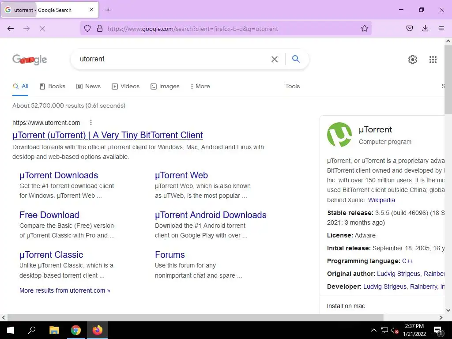Screen dimensions: 452x339
Task: Switch to the Videos results tab
Action: 125,86
